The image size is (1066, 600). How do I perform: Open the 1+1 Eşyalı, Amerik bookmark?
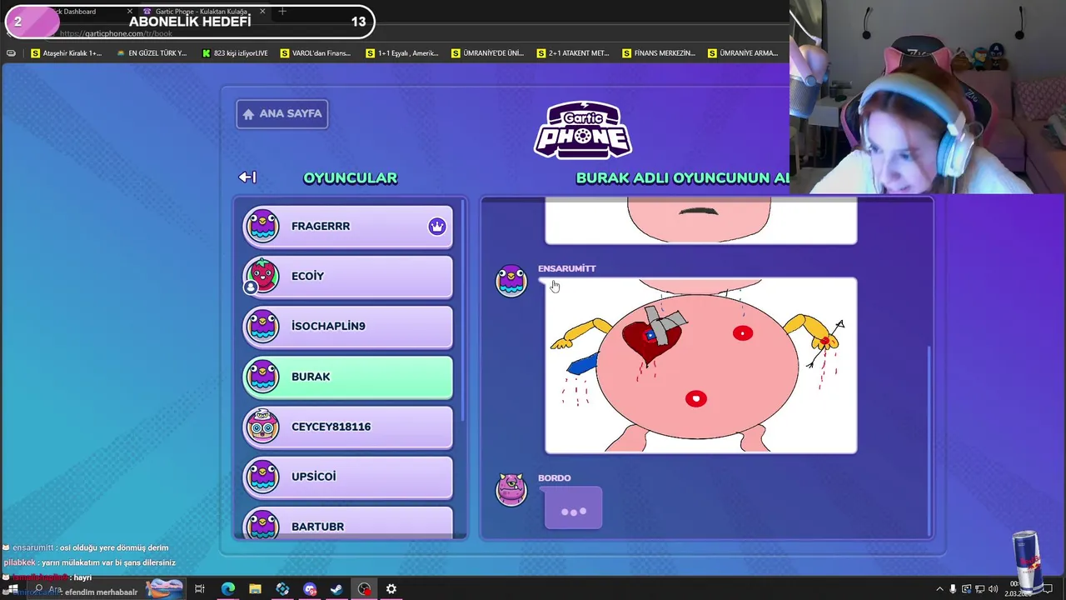coord(402,53)
